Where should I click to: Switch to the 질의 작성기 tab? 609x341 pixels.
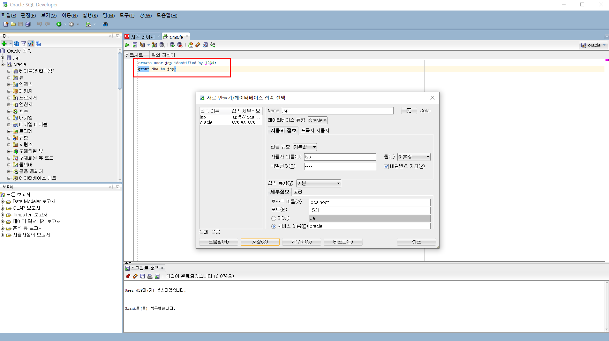pos(163,55)
